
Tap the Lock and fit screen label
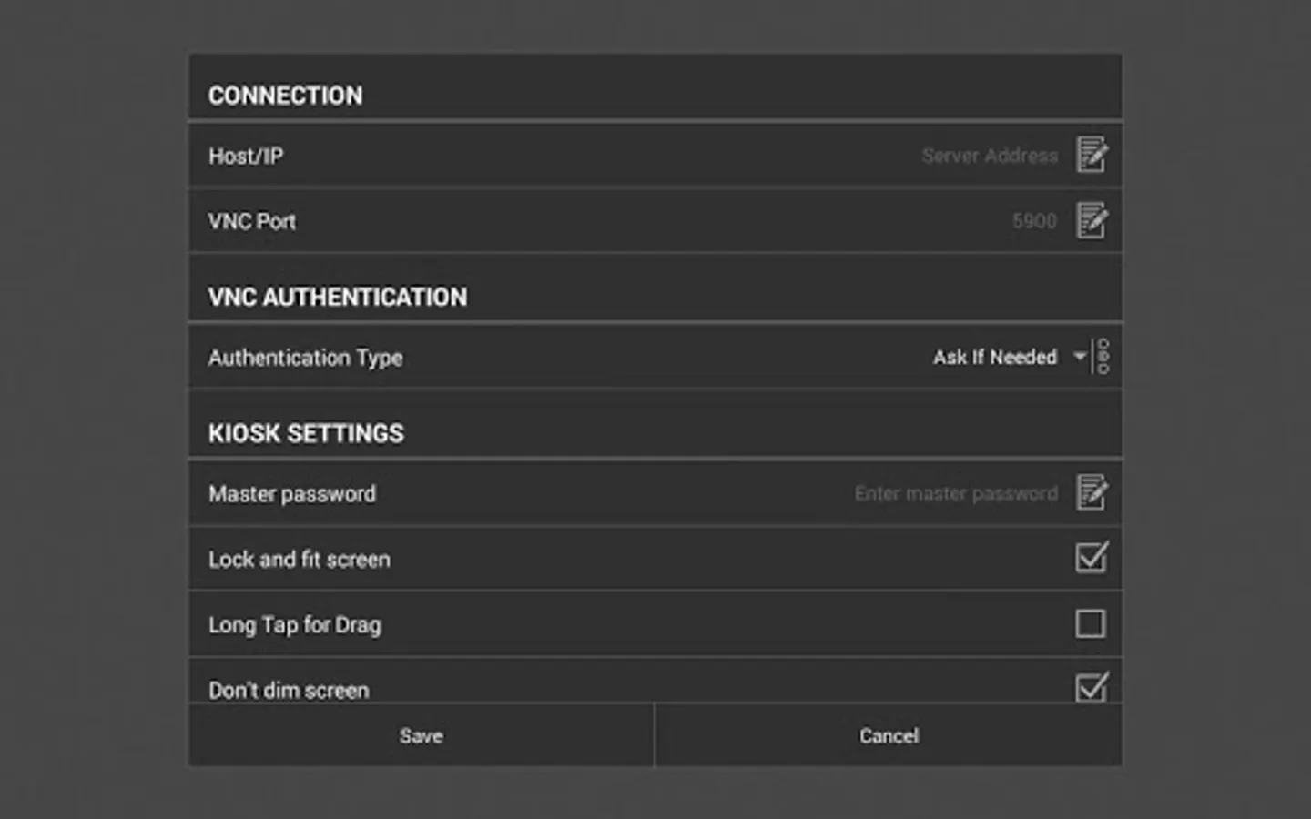(300, 560)
